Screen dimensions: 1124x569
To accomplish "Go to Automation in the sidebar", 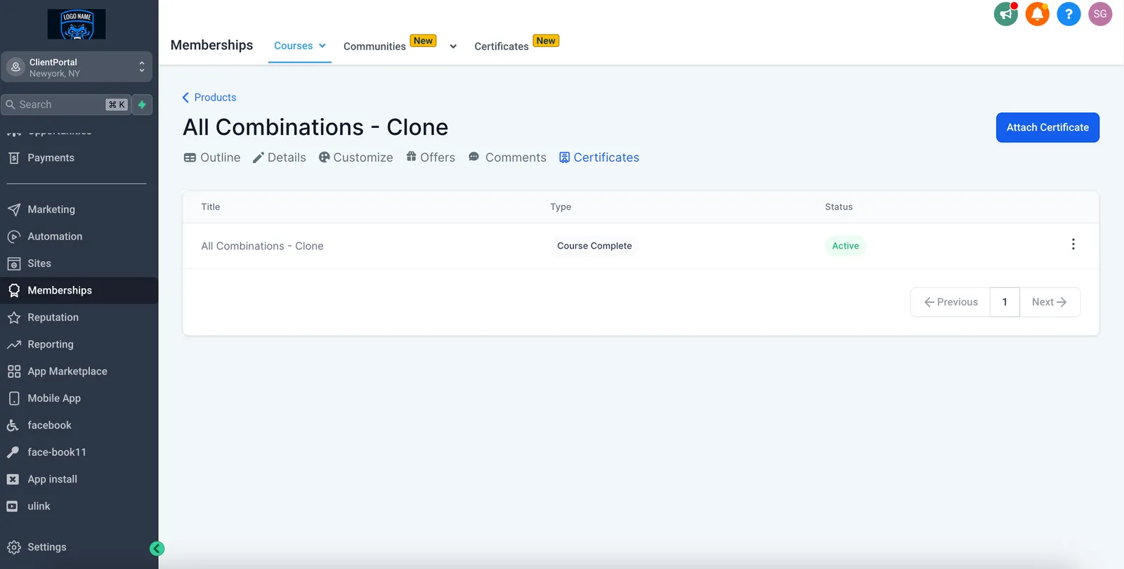I will (79, 237).
